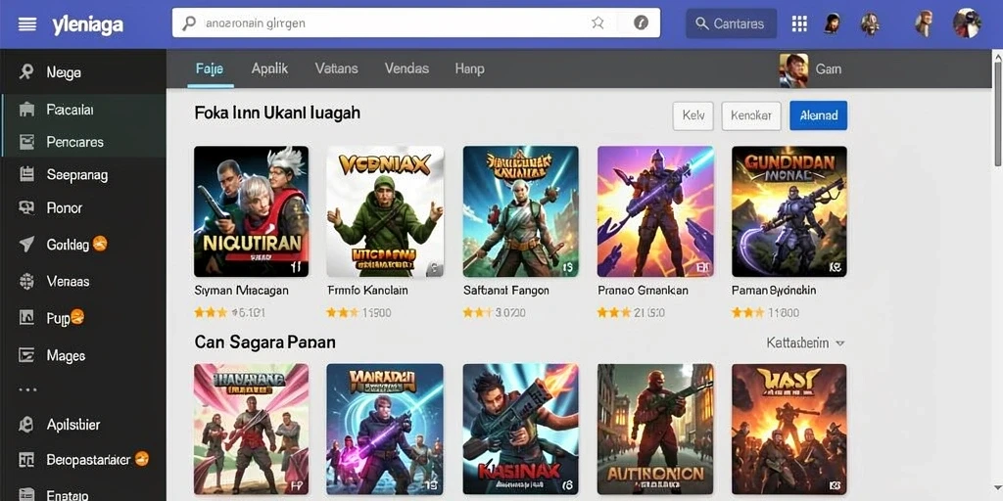Open the Frnnfo Kanclain game thumbnail
The height and width of the screenshot is (501, 1003).
click(385, 211)
